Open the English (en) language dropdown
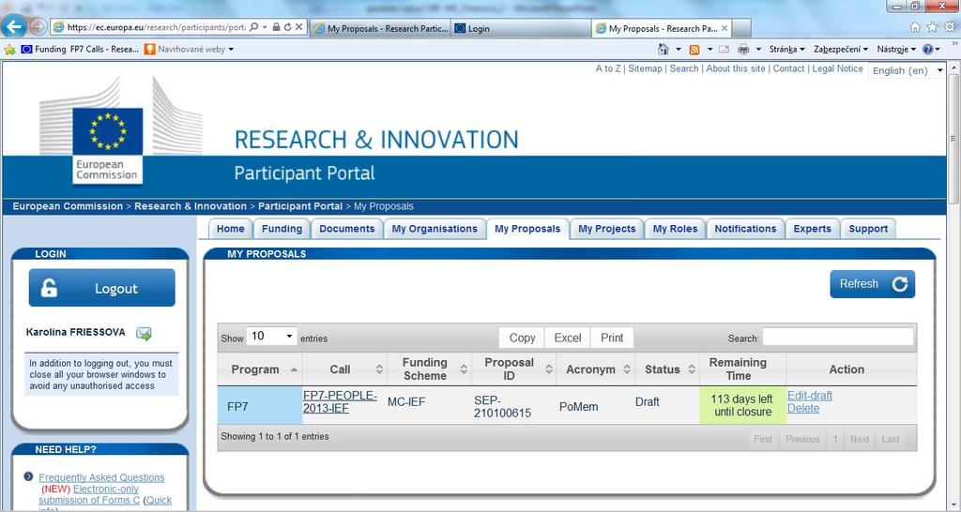This screenshot has height=512, width=961. pos(908,70)
